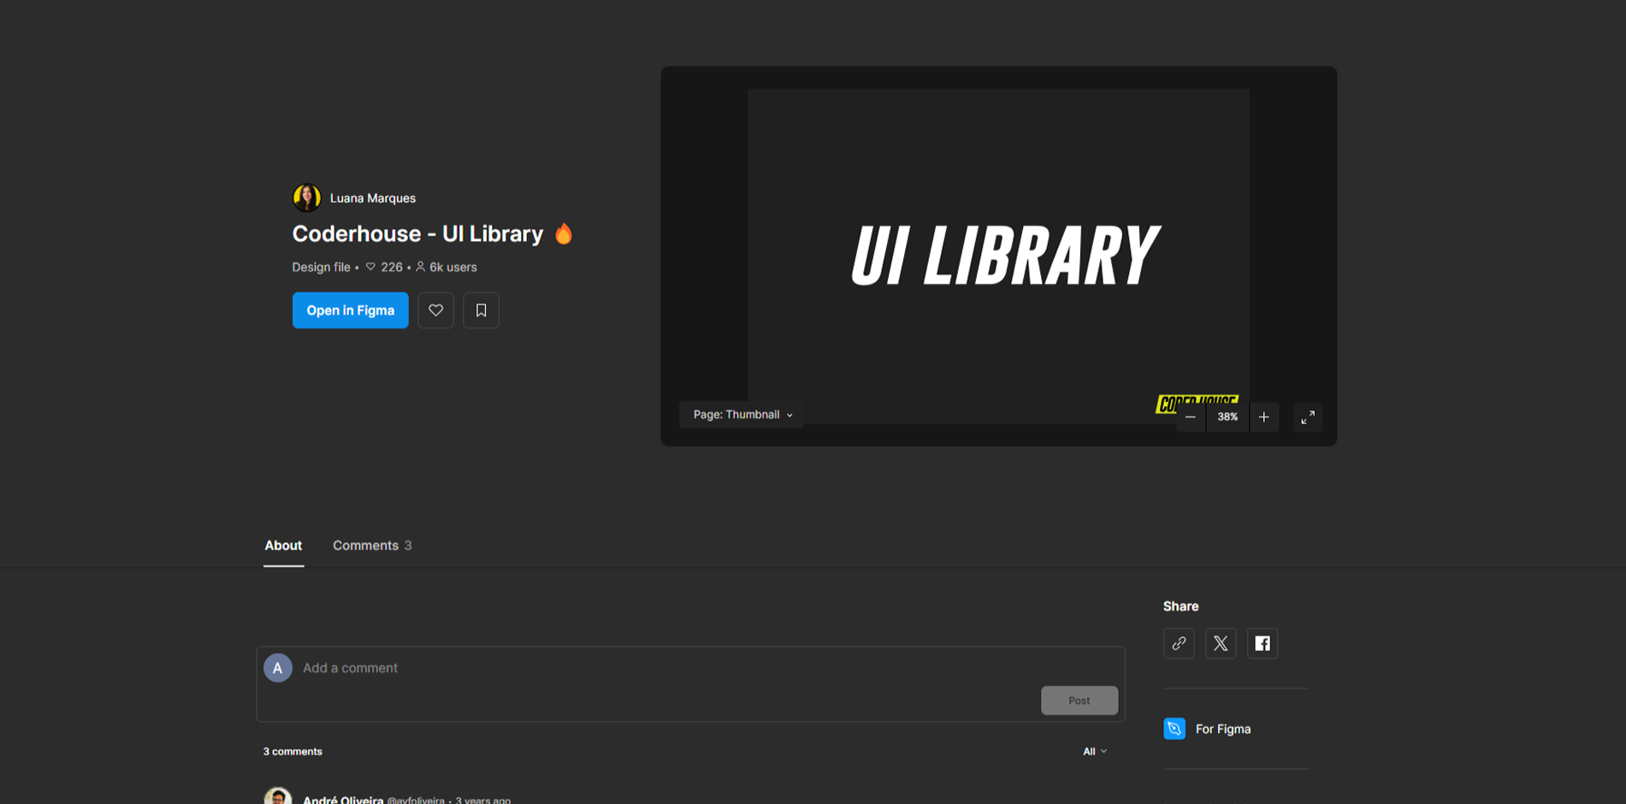Click the Coder House logo in preview
This screenshot has height=804, width=1626.
pos(1197,404)
